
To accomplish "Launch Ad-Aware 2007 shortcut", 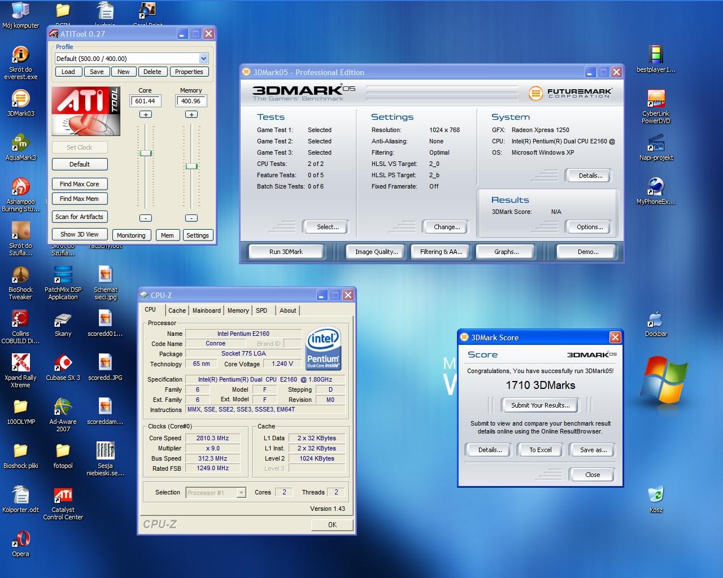I will click(63, 415).
